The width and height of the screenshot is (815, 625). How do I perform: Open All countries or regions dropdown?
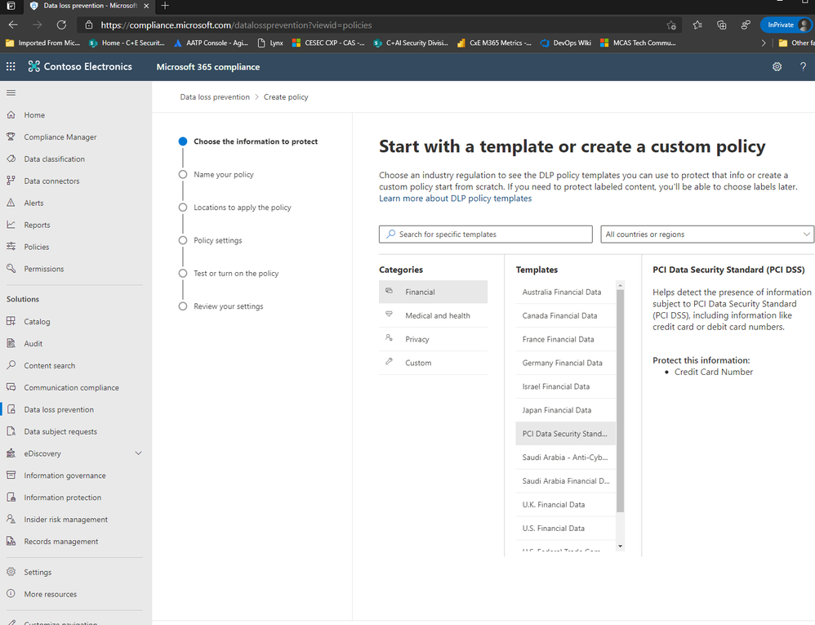(x=707, y=234)
